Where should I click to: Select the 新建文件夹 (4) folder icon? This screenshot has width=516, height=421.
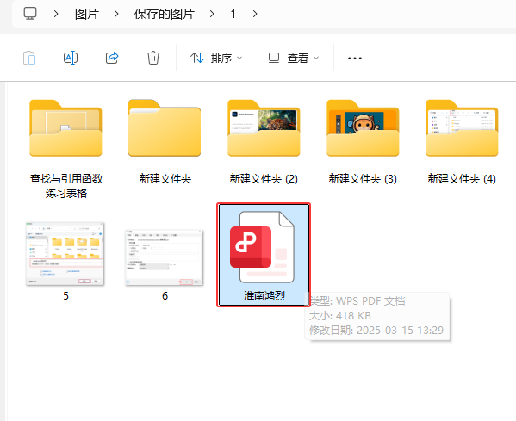(x=462, y=128)
